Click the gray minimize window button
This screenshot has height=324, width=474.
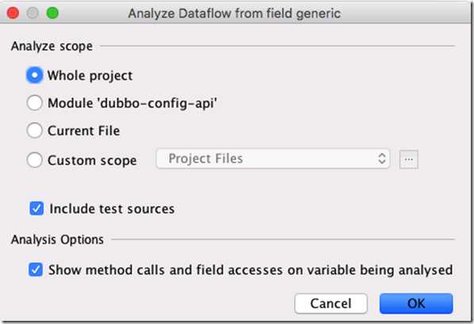coord(33,13)
